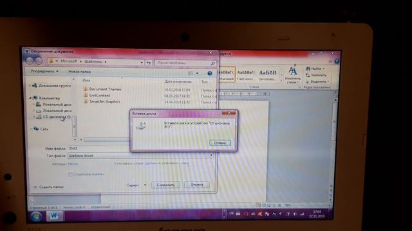The height and width of the screenshot is (231, 412).
Task: Toggle the Сохранять эскизы checkbox
Action: (70, 174)
